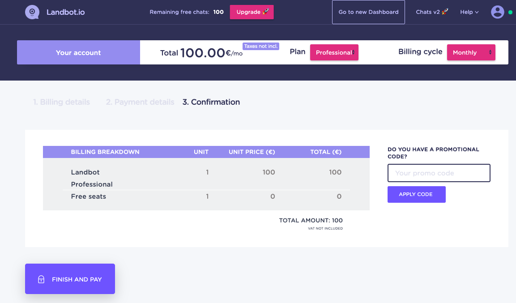Screen dimensions: 516x303
Task: Click the lock icon on Finish and Pay
Action: tap(41, 279)
